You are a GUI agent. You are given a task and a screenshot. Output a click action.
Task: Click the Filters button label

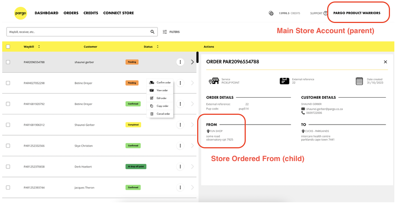(175, 32)
